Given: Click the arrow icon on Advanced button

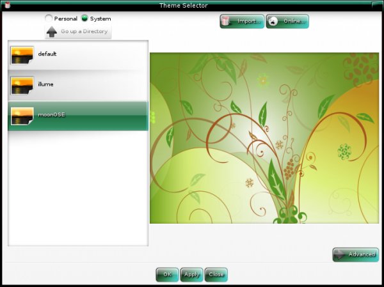Looking at the screenshot, I should [339, 254].
